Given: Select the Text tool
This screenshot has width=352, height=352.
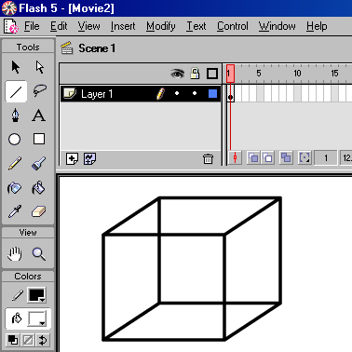Looking at the screenshot, I should pyautogui.click(x=39, y=115).
